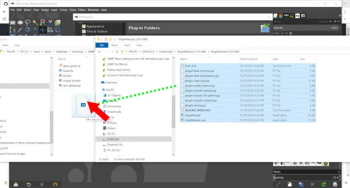Sort files by Date modified column header
The image size is (350, 188).
coord(248,59)
